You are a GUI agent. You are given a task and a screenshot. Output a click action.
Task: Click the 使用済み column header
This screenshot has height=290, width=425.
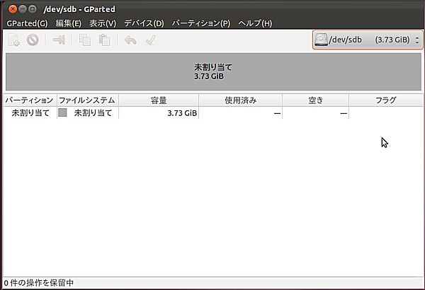click(240, 100)
